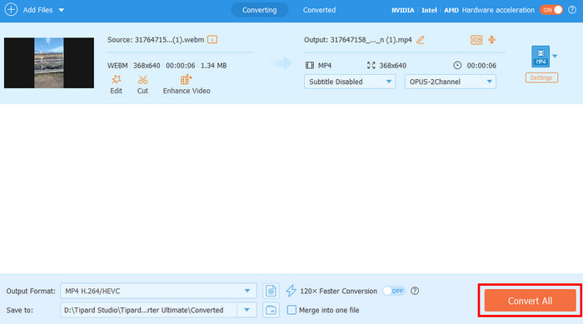
Task: Check Merge into one file
Action: pos(291,310)
